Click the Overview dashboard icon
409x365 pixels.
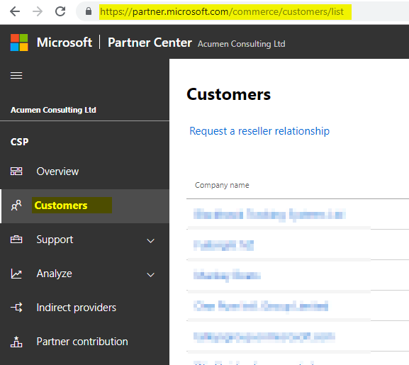[16, 172]
